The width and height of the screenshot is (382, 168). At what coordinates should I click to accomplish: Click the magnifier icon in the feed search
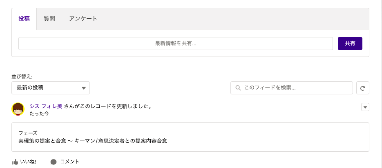238,88
